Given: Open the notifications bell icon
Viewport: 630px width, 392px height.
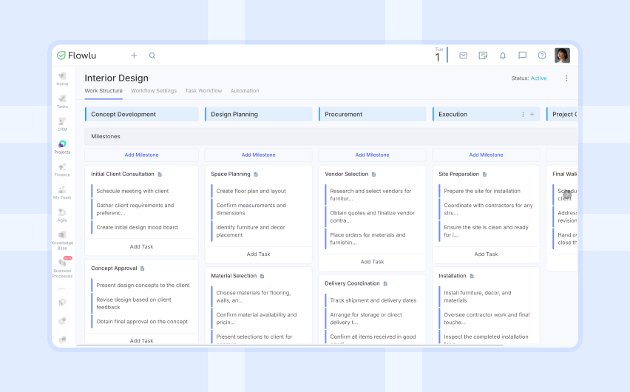Looking at the screenshot, I should [x=503, y=55].
